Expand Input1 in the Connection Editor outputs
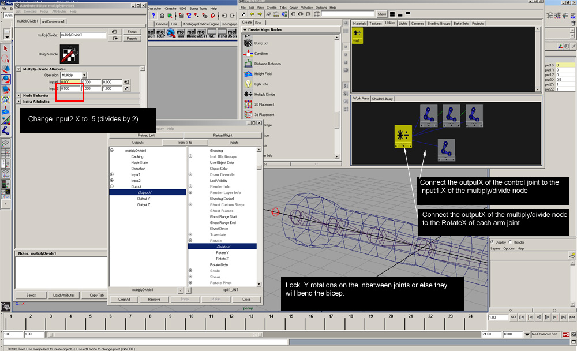This screenshot has height=351, width=577. [111, 174]
